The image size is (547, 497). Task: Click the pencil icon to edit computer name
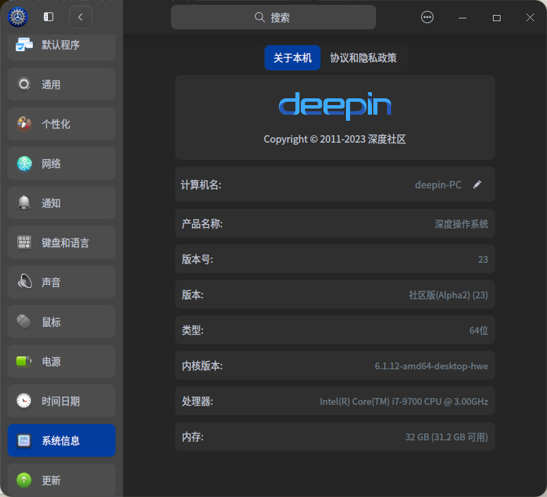[x=477, y=184]
